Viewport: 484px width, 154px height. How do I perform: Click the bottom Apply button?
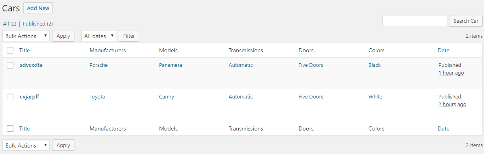coord(63,145)
